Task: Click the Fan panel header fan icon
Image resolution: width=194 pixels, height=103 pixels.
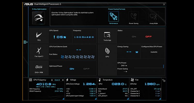Action: (132, 80)
